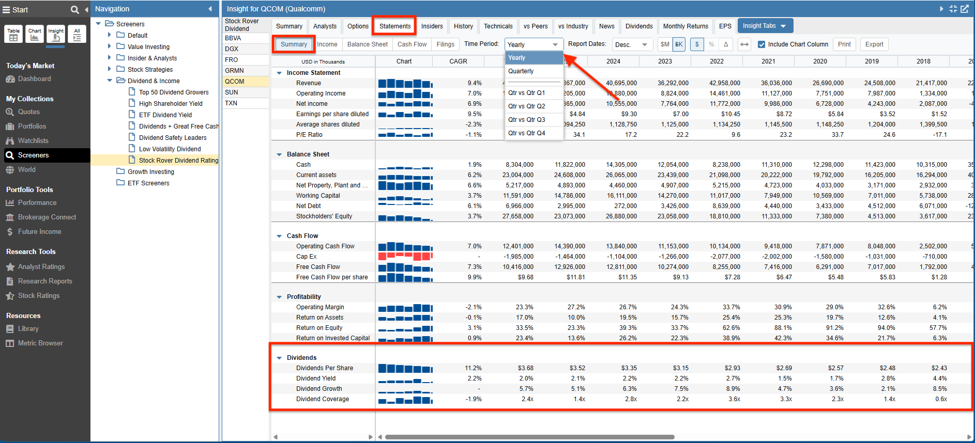Open the Metric Browser
Viewport: 975px width, 443px height.
click(x=40, y=343)
